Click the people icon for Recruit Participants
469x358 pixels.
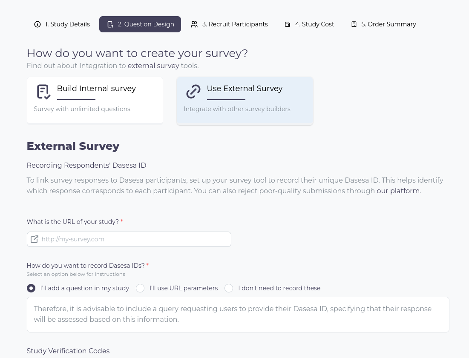194,24
